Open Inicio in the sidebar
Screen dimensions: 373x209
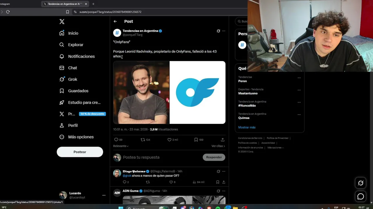click(69, 33)
